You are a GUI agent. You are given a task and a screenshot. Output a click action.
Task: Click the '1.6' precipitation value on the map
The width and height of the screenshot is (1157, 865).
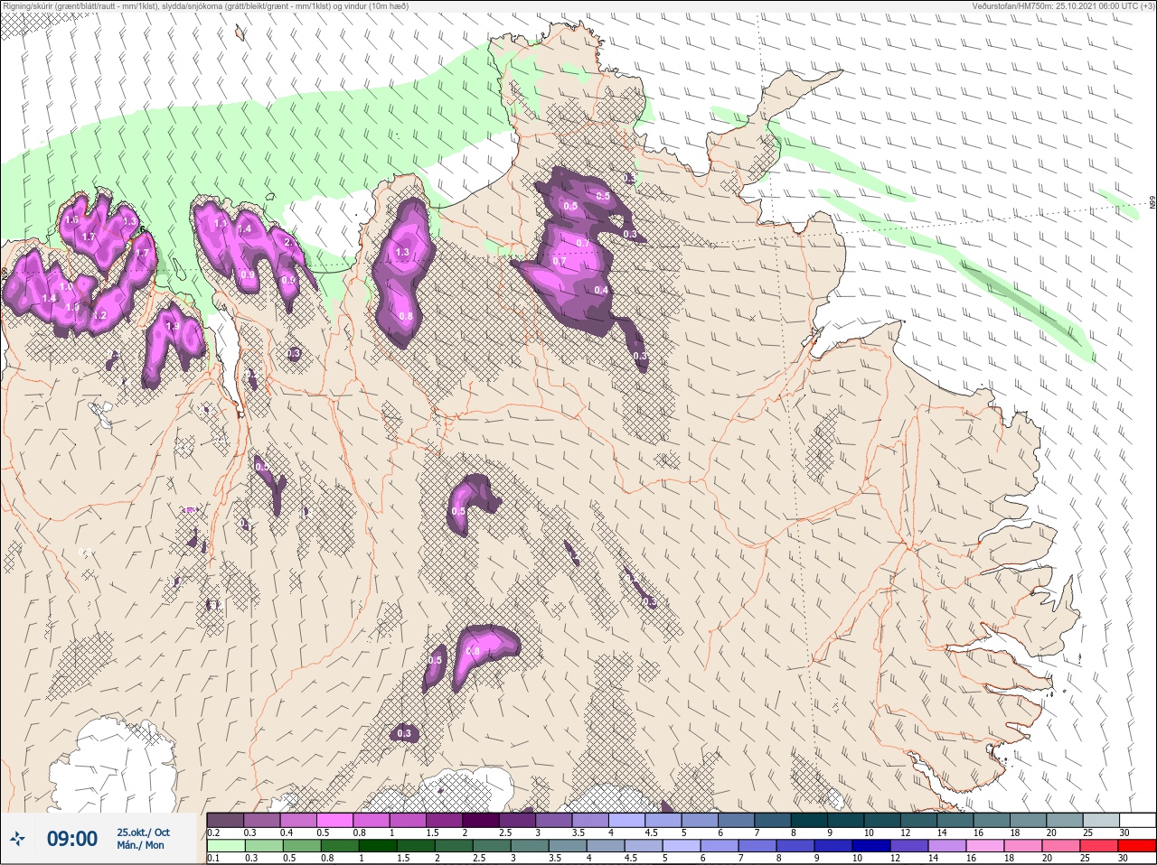pos(72,219)
